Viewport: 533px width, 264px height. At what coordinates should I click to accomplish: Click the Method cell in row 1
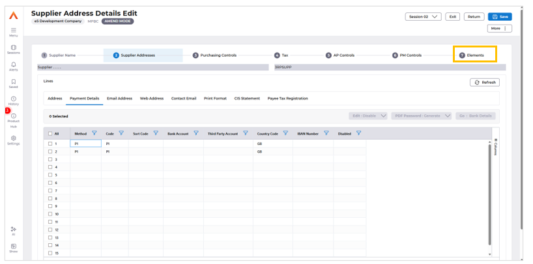pos(85,144)
